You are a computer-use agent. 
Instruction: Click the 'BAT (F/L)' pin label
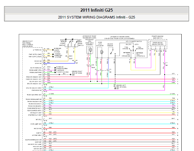[39, 120]
